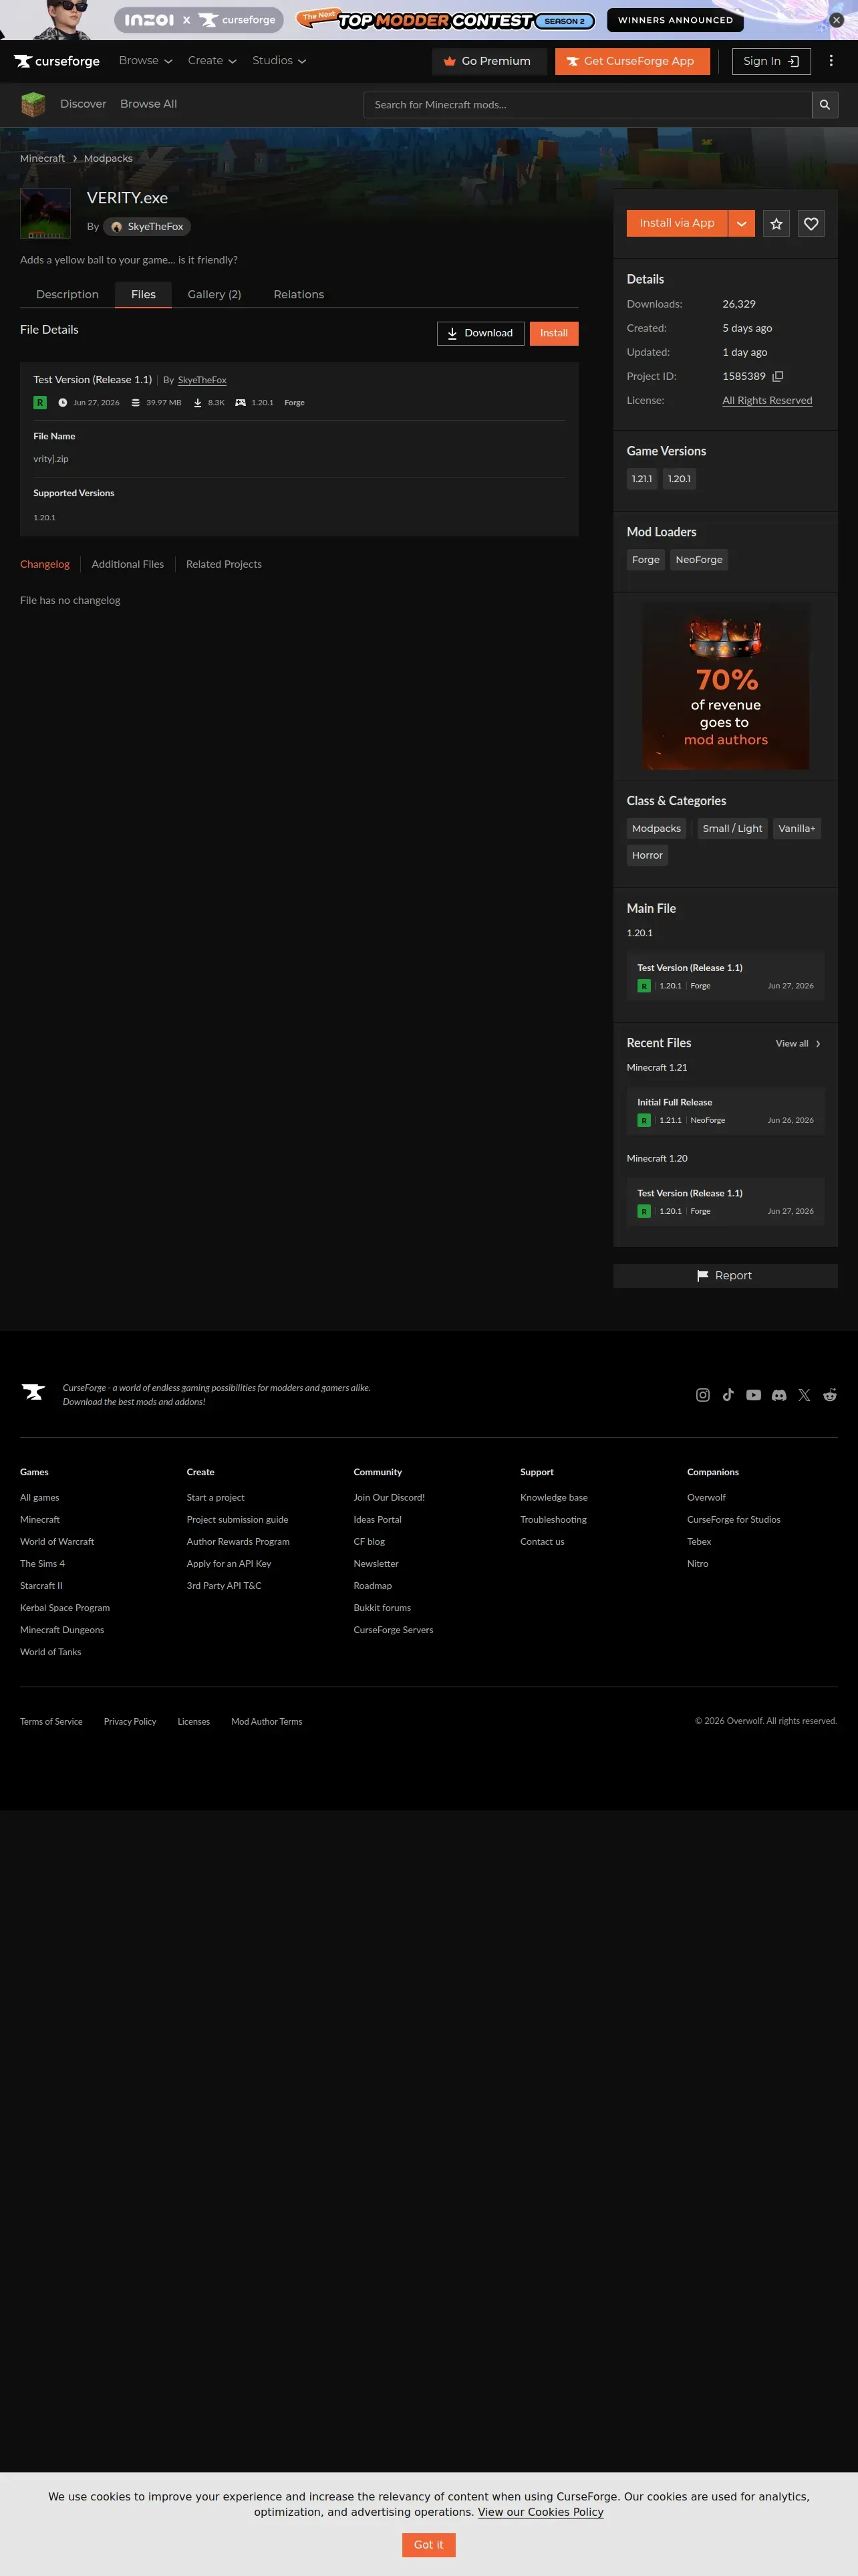The width and height of the screenshot is (858, 2576).
Task: Click the Sign In button
Action: point(771,61)
